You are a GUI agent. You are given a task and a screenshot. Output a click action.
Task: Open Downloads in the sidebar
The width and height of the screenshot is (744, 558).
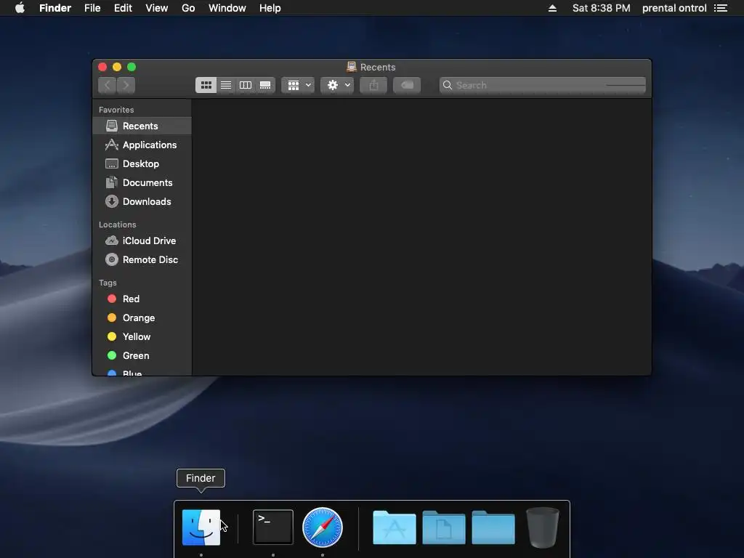click(x=142, y=202)
